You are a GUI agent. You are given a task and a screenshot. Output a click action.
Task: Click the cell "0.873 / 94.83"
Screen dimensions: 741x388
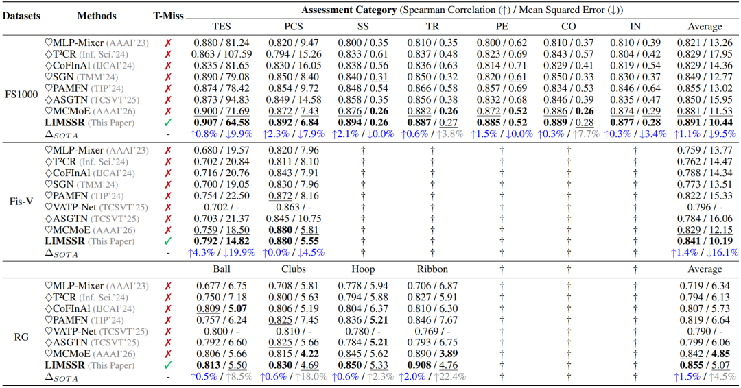coord(222,99)
